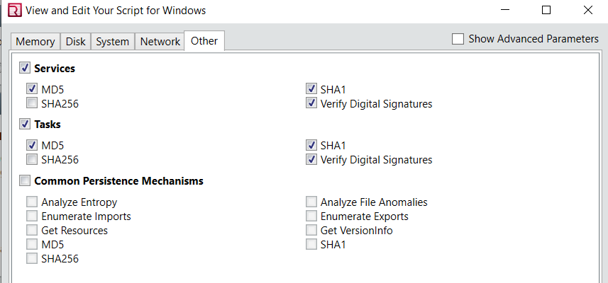This screenshot has width=608, height=283.
Task: Enable SHA256 under Tasks
Action: (x=32, y=159)
